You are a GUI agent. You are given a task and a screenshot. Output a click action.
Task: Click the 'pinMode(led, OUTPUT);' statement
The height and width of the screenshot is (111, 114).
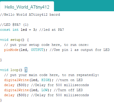pyautogui.click(x=26, y=50)
